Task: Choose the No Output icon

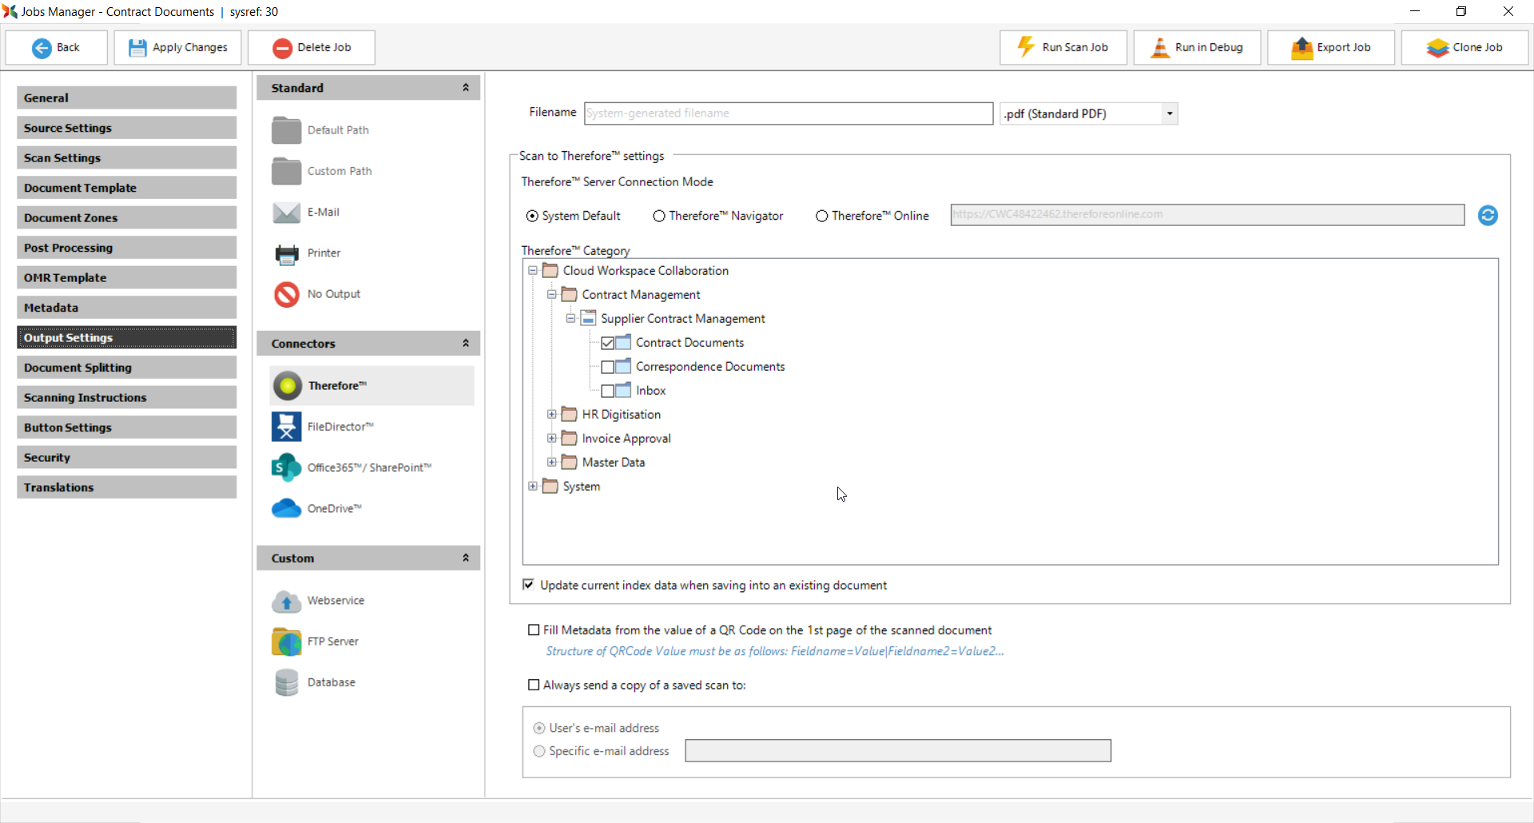Action: [287, 294]
